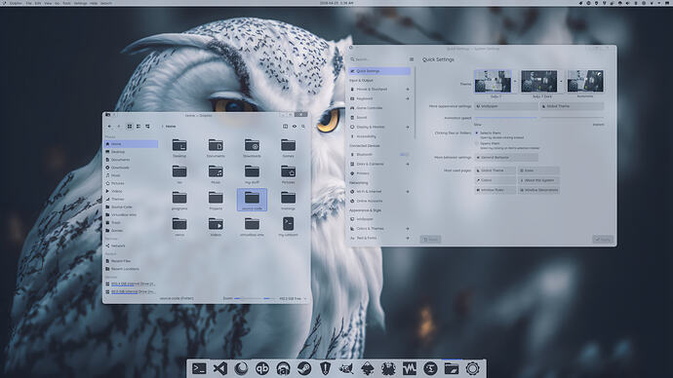Open Trash in Dolphin places panel

(x=132, y=222)
